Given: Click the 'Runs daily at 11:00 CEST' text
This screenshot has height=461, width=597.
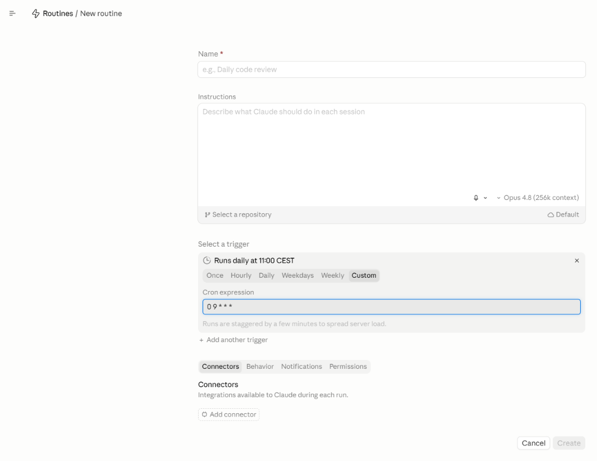Looking at the screenshot, I should click(x=254, y=260).
